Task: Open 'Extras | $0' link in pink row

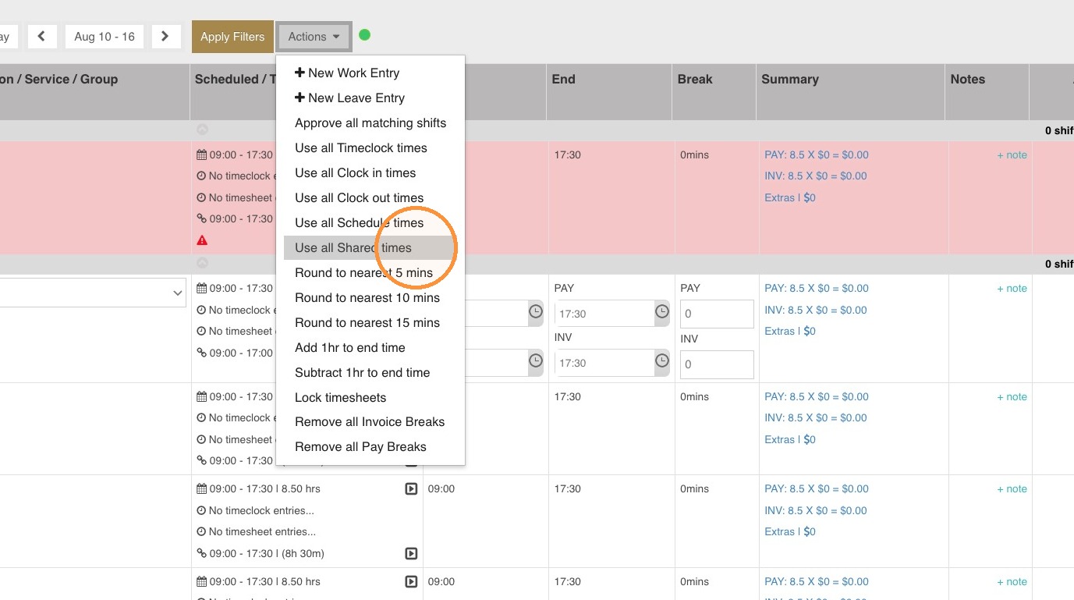Action: point(790,198)
